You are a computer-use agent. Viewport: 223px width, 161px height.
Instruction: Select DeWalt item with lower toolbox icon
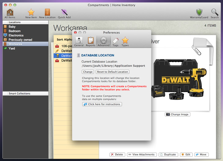click(63, 60)
